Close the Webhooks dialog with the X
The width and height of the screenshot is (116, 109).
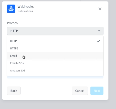100,9
